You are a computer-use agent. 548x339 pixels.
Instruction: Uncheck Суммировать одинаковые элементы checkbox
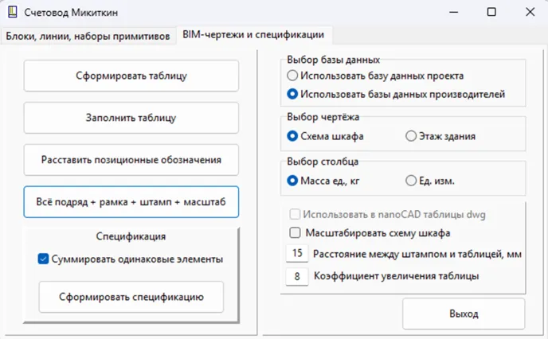pyautogui.click(x=43, y=259)
